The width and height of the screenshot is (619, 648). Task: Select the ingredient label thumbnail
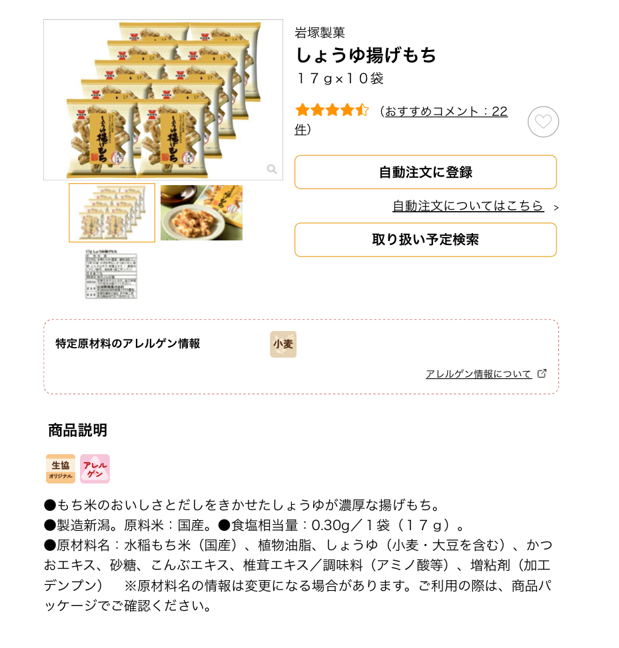(111, 274)
